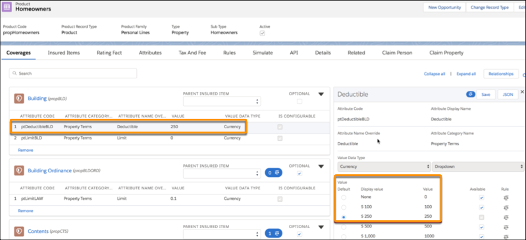Open the Related tab
The height and width of the screenshot is (240, 526).
(x=356, y=53)
